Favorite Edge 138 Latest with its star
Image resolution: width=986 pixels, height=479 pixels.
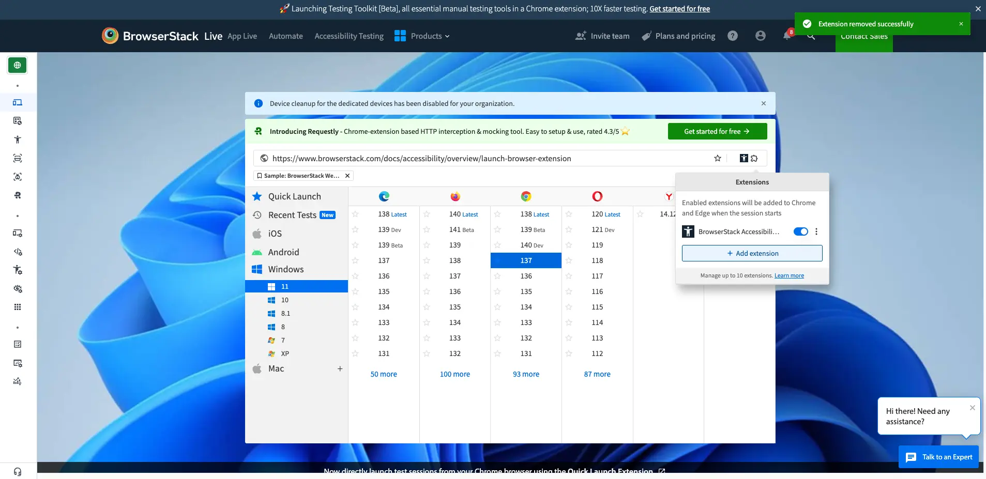pos(355,214)
